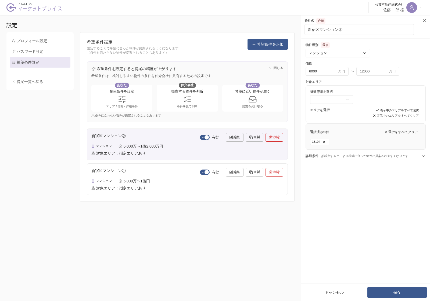This screenshot has width=430, height=301.
Task: Duplicate 新宿区マンション① with 複製
Action: point(255,172)
